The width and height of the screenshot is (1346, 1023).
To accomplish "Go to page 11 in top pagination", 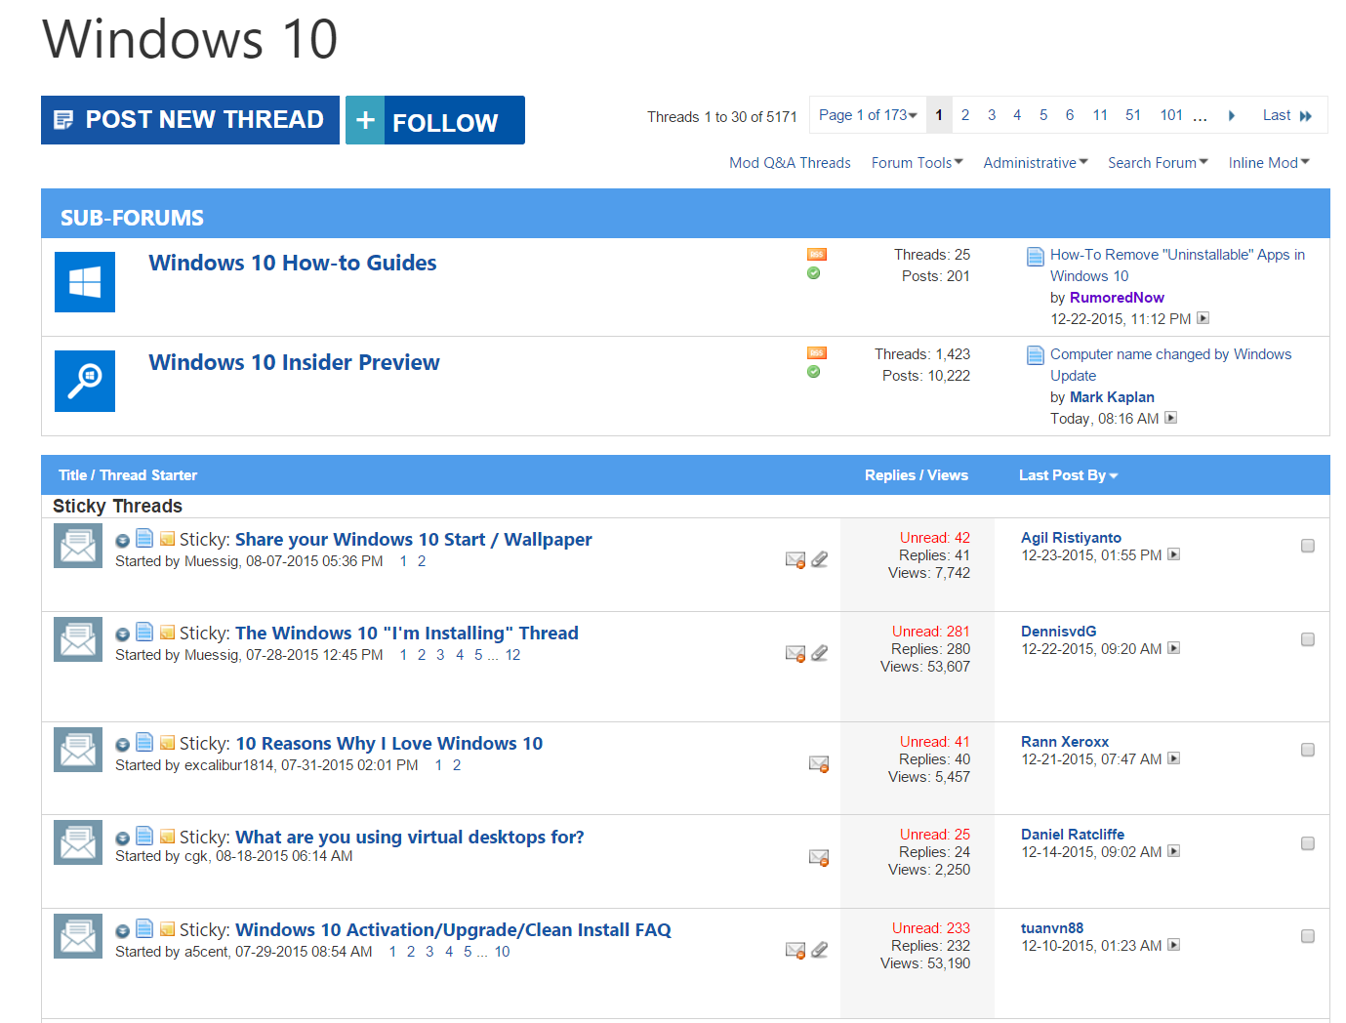I will [1100, 115].
